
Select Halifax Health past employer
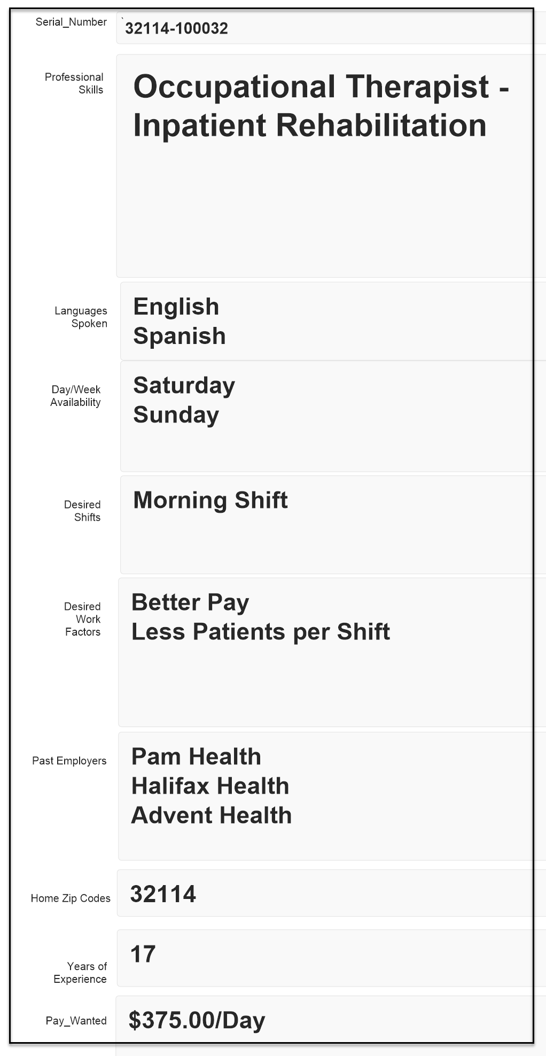point(210,786)
